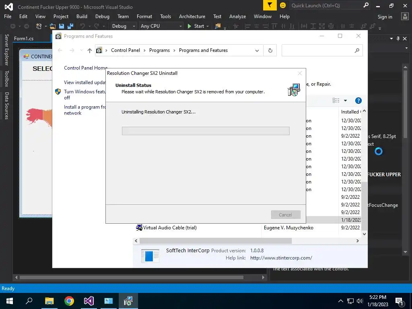The height and width of the screenshot is (309, 412).
Task: Open the Toolbox side tab
Action: coord(6,78)
